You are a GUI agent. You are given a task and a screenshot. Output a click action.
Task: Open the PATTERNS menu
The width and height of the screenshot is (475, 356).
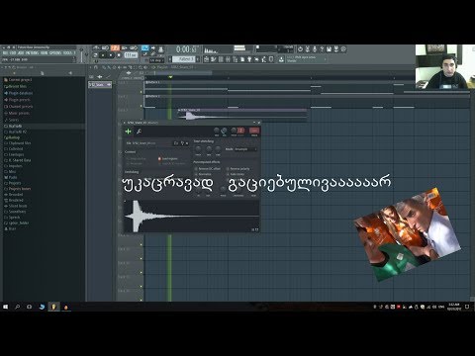pyautogui.click(x=33, y=53)
